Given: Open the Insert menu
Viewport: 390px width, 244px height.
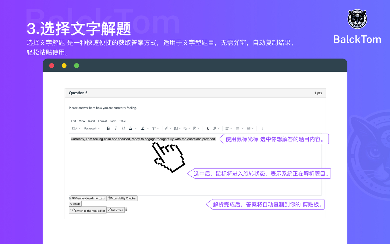Looking at the screenshot, I should [x=92, y=121].
